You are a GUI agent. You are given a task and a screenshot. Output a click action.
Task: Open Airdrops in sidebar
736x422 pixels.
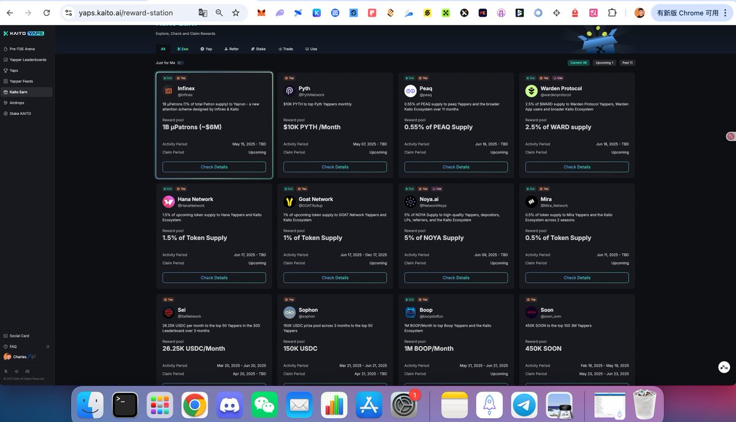pos(27,102)
